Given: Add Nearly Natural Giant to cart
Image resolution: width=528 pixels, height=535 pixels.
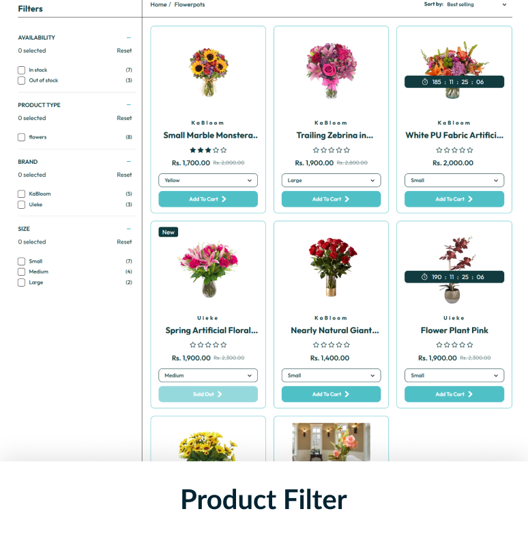Looking at the screenshot, I should click(x=332, y=394).
